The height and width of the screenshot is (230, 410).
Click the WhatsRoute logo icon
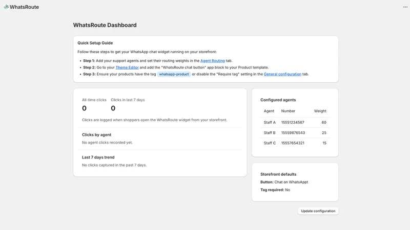(6, 7)
